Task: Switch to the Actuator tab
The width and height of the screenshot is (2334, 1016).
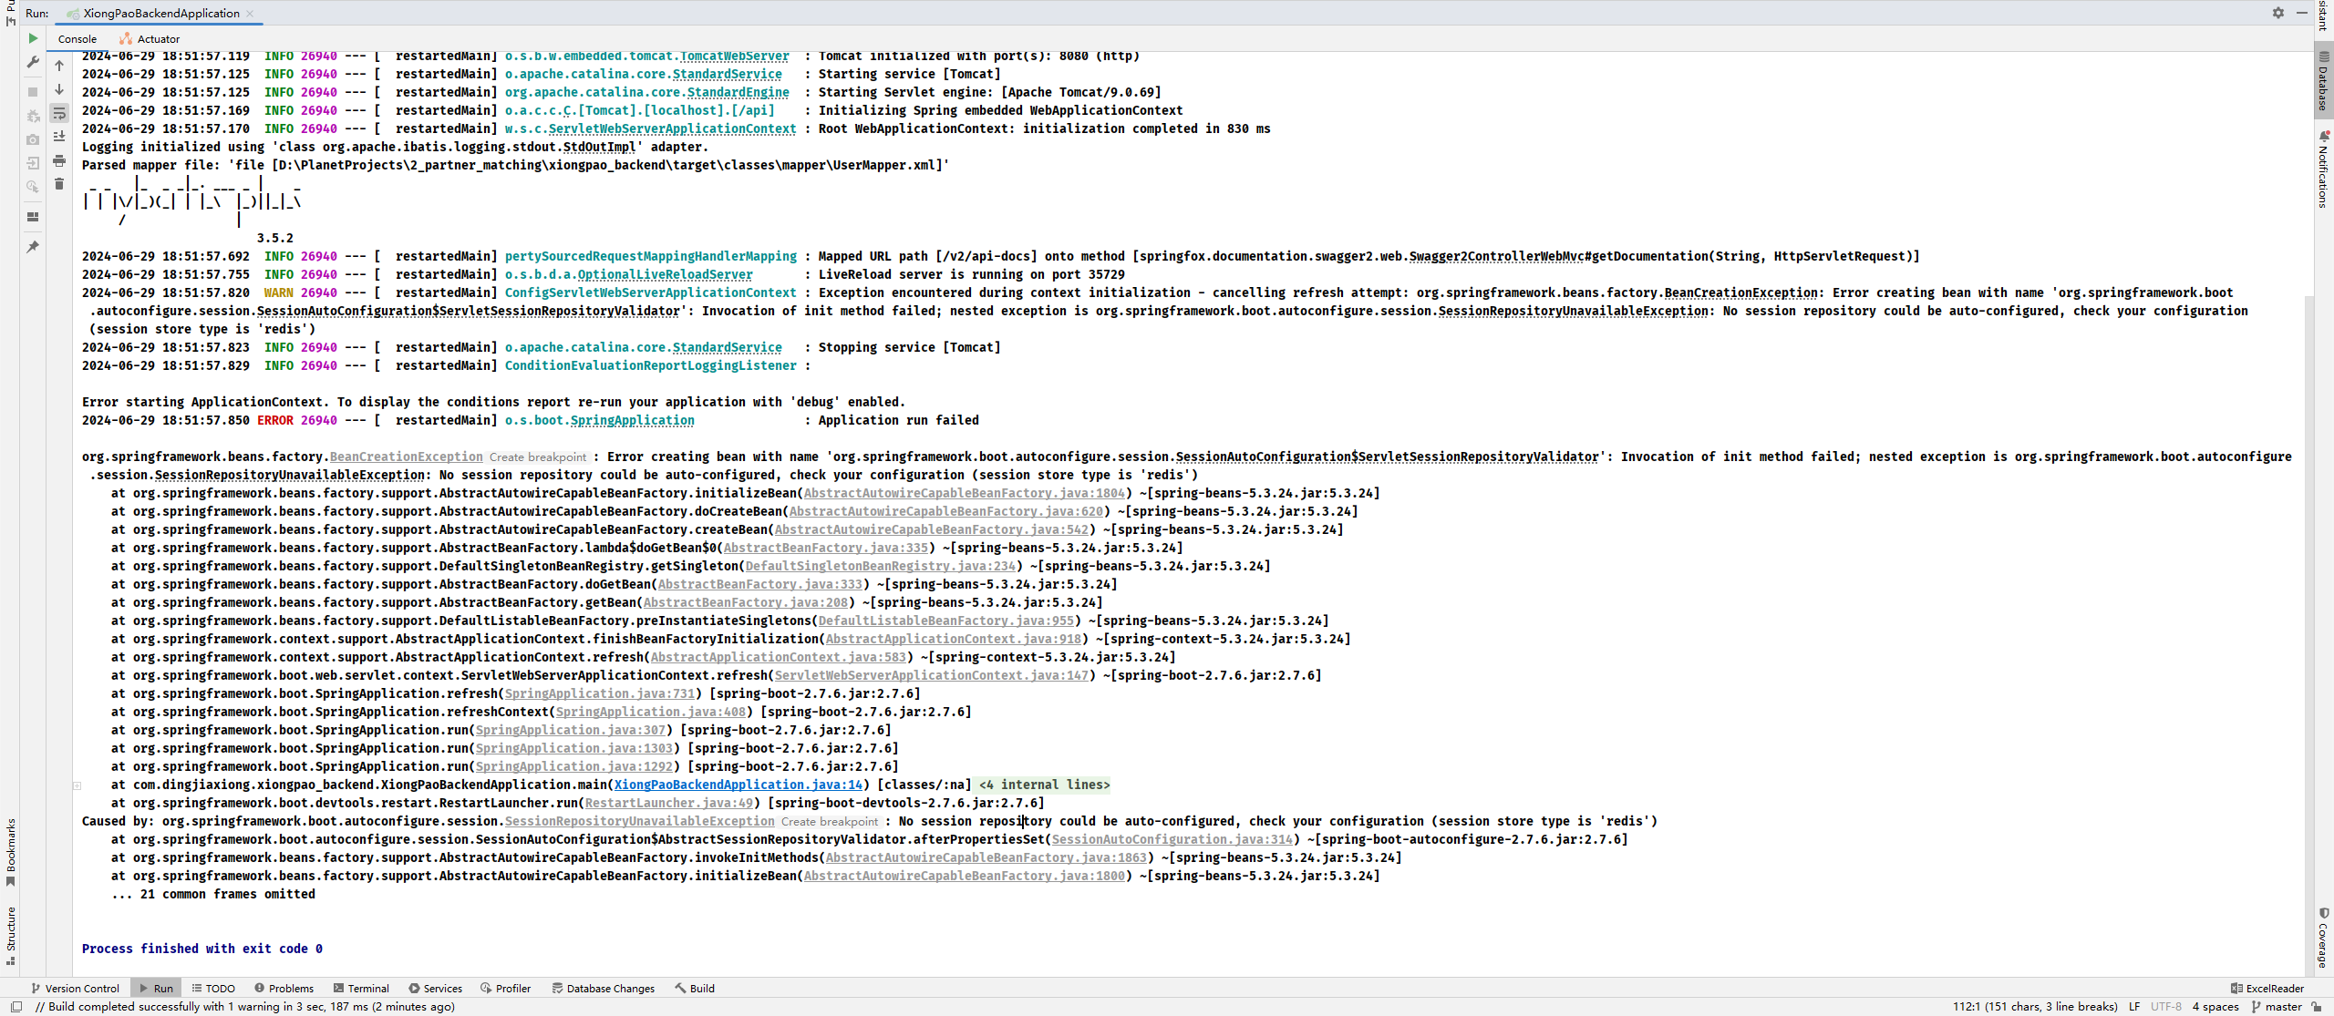Action: point(150,39)
